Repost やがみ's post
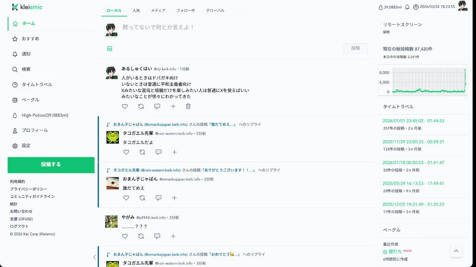This screenshot has height=267, width=476. tap(141, 236)
